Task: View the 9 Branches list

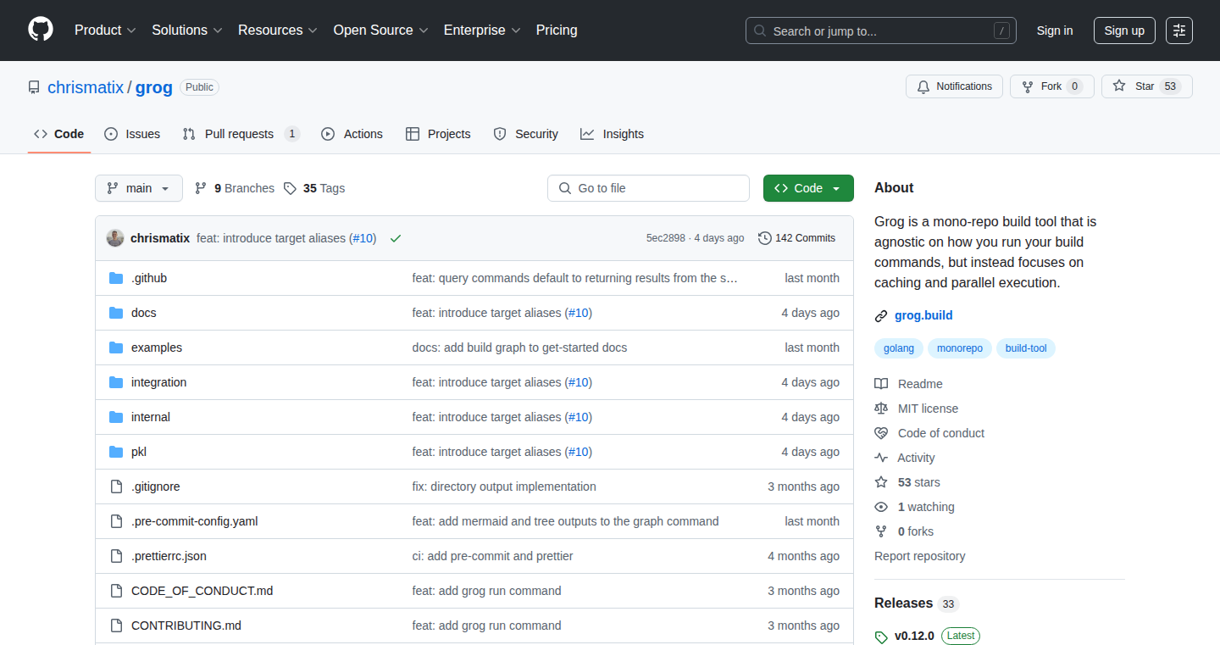Action: point(235,188)
